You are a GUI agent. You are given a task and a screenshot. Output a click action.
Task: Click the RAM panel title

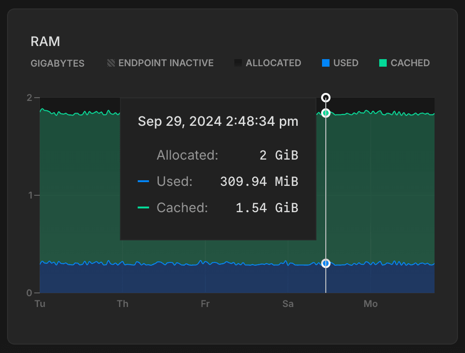(x=45, y=41)
